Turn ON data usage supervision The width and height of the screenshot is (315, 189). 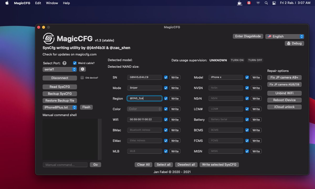click(237, 60)
